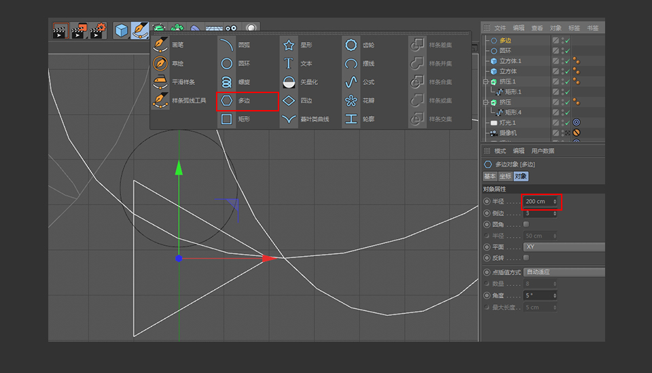Choose the 星形 star spline icon
This screenshot has height=373, width=652.
click(x=289, y=46)
